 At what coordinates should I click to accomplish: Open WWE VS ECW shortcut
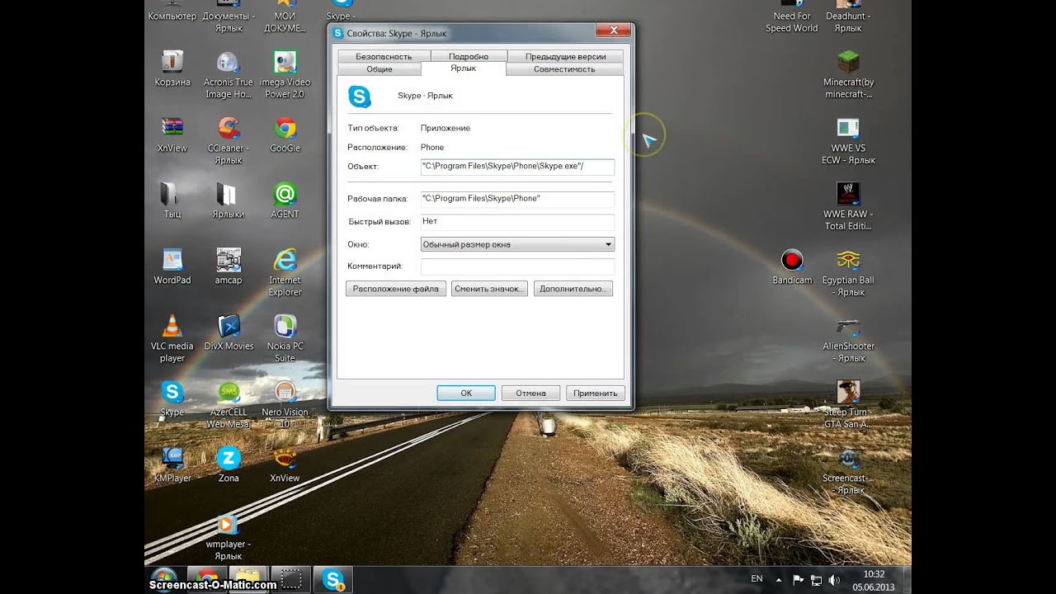click(848, 141)
